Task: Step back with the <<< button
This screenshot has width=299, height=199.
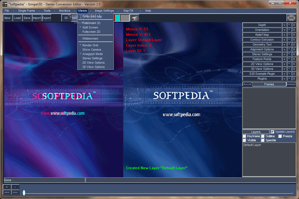Action: click(7, 192)
